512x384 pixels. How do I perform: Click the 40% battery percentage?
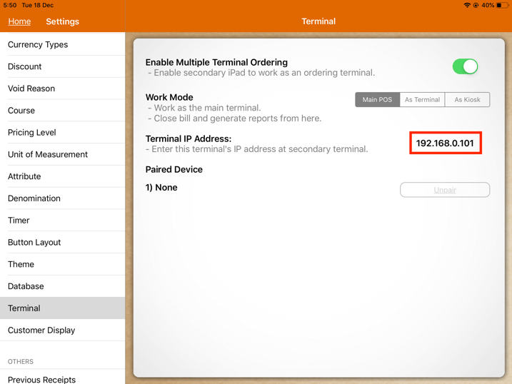[x=488, y=5]
